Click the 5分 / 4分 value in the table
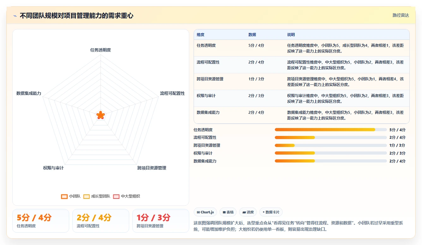This screenshot has height=245, width=422. coord(256,46)
